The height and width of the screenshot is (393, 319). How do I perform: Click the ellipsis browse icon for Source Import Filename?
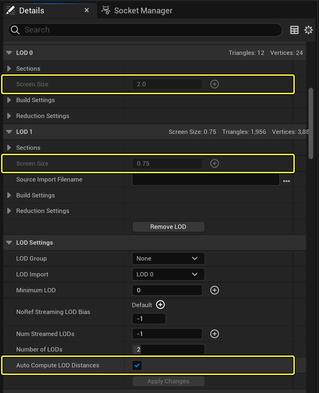pos(286,181)
